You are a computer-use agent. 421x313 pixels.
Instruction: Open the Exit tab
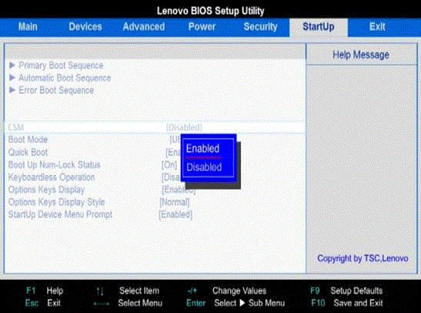click(377, 27)
